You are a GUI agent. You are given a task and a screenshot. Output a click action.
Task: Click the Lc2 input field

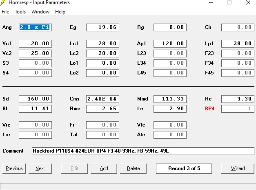coord(103,53)
